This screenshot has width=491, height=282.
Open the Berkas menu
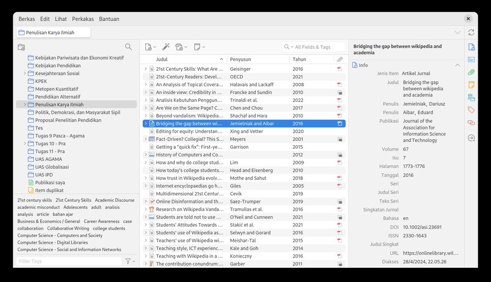coord(27,19)
